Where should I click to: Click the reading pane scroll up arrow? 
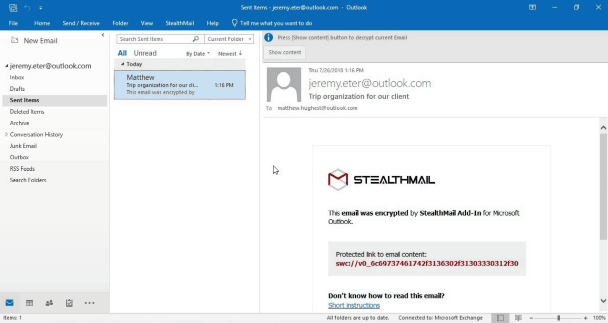[603, 127]
